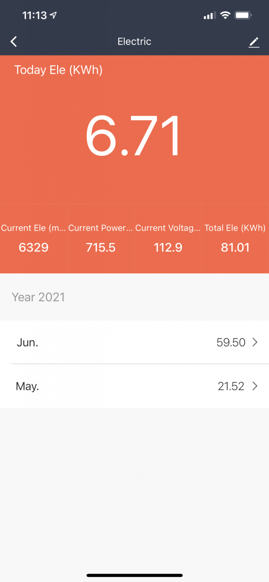Viewport: 269px width, 582px height.
Task: Tap the Electric page title
Action: click(134, 41)
